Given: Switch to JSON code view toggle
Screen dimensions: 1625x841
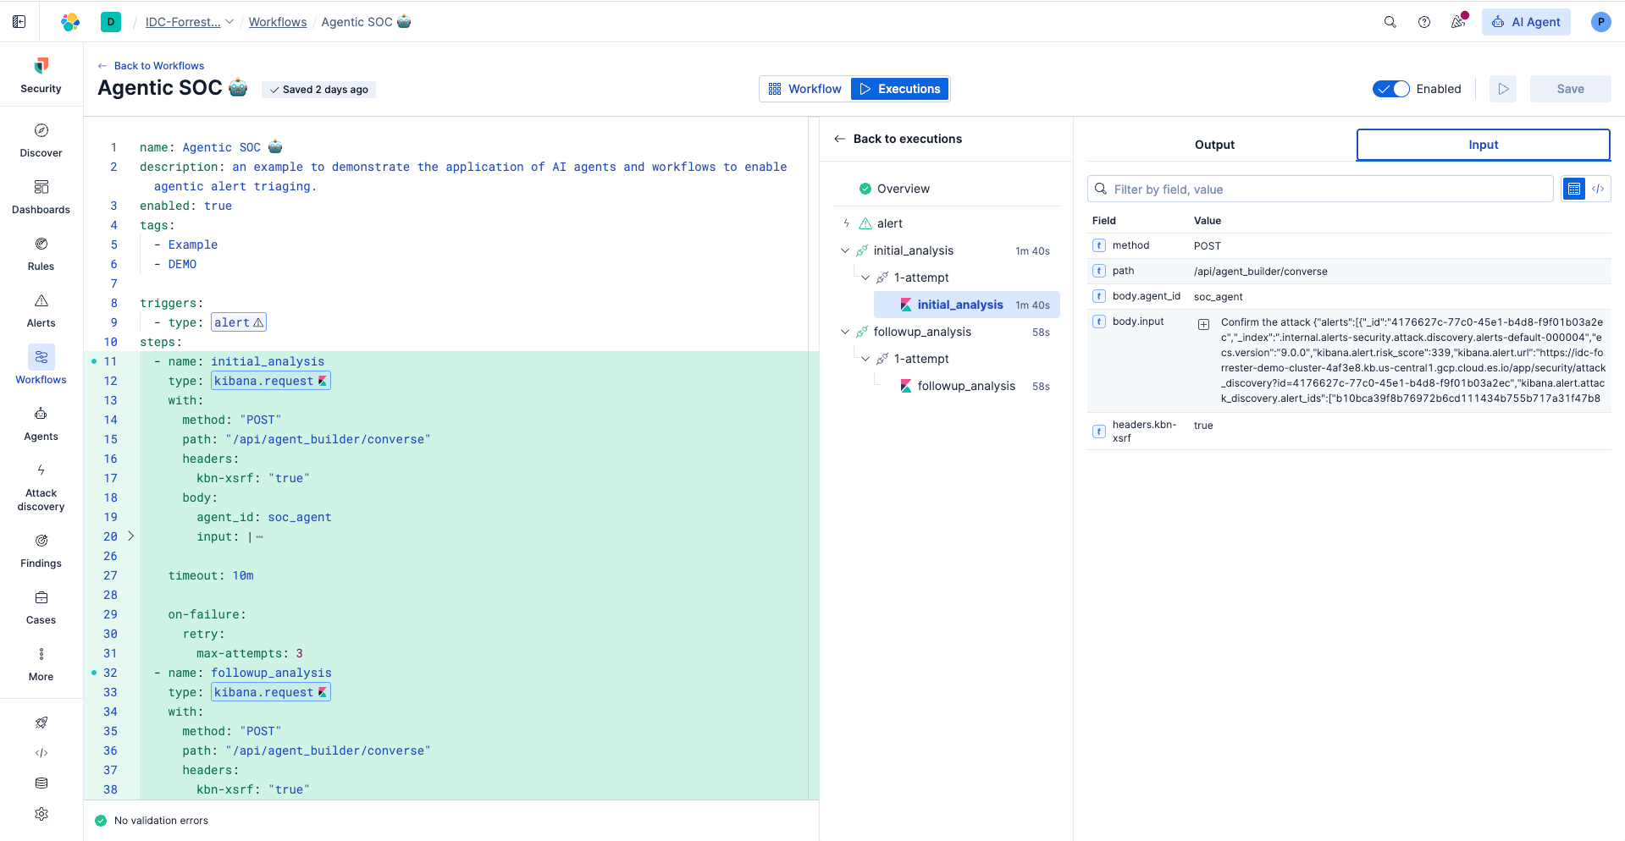Looking at the screenshot, I should tap(1598, 189).
